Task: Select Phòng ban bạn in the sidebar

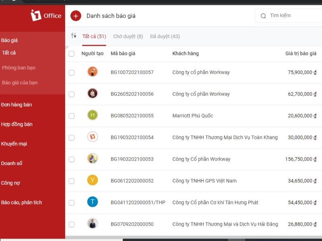Action: pos(19,67)
